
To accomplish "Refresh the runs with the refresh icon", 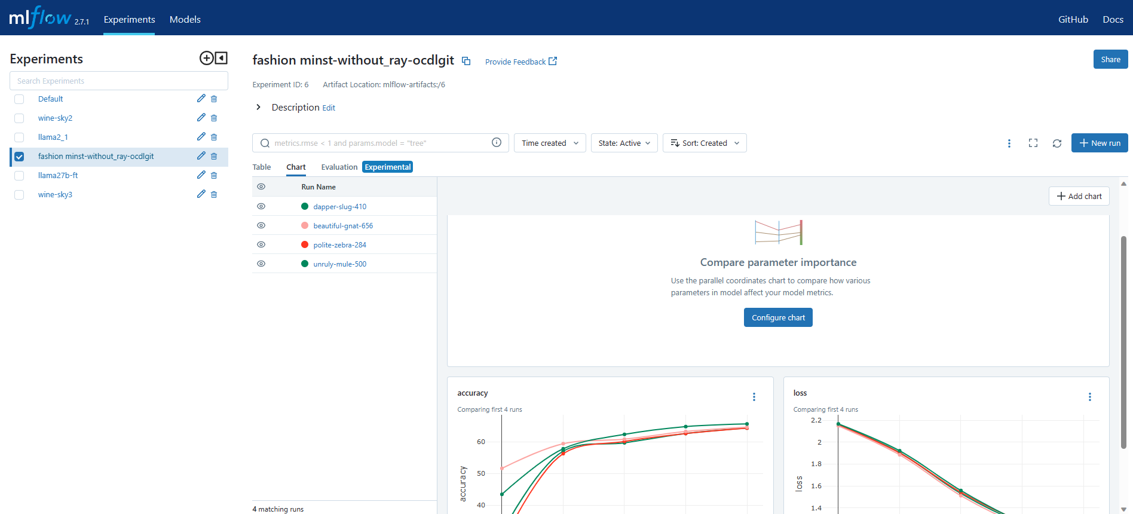I will coord(1057,143).
